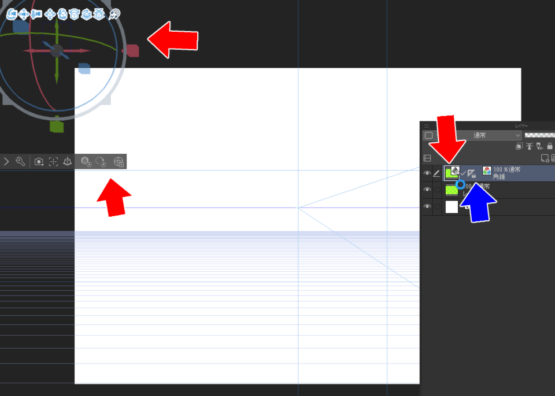
Task: Toggle the palette color square button
Action: pos(428,135)
